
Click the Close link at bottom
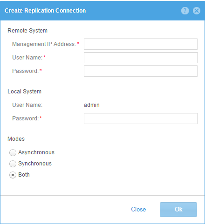click(138, 210)
